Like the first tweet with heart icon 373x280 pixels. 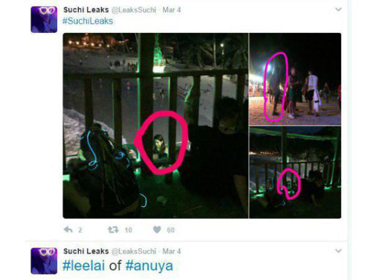[157, 230]
